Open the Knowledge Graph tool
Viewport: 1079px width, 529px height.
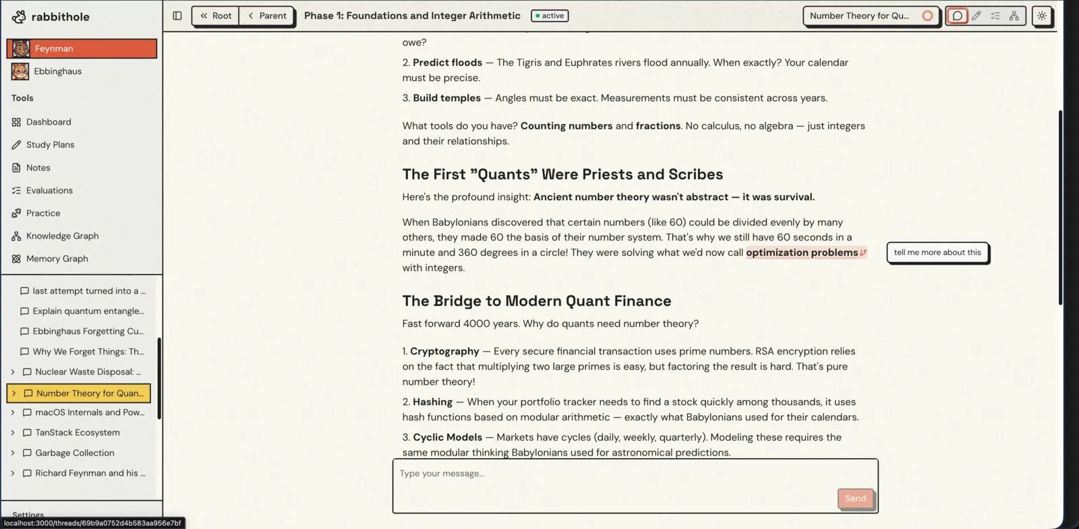point(62,236)
